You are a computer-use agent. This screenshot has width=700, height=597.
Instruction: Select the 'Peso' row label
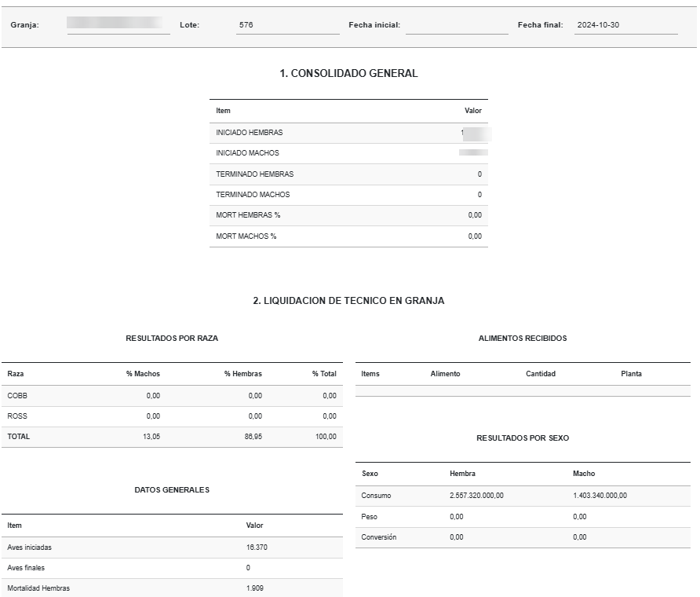point(369,517)
